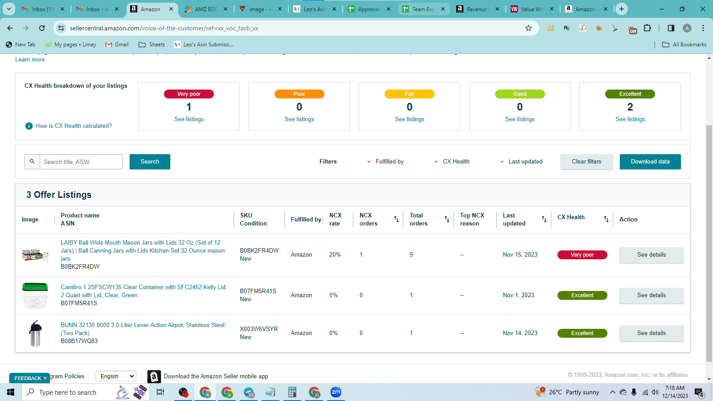The height and width of the screenshot is (401, 713).
Task: Expand the Last updated filter
Action: [x=521, y=162]
